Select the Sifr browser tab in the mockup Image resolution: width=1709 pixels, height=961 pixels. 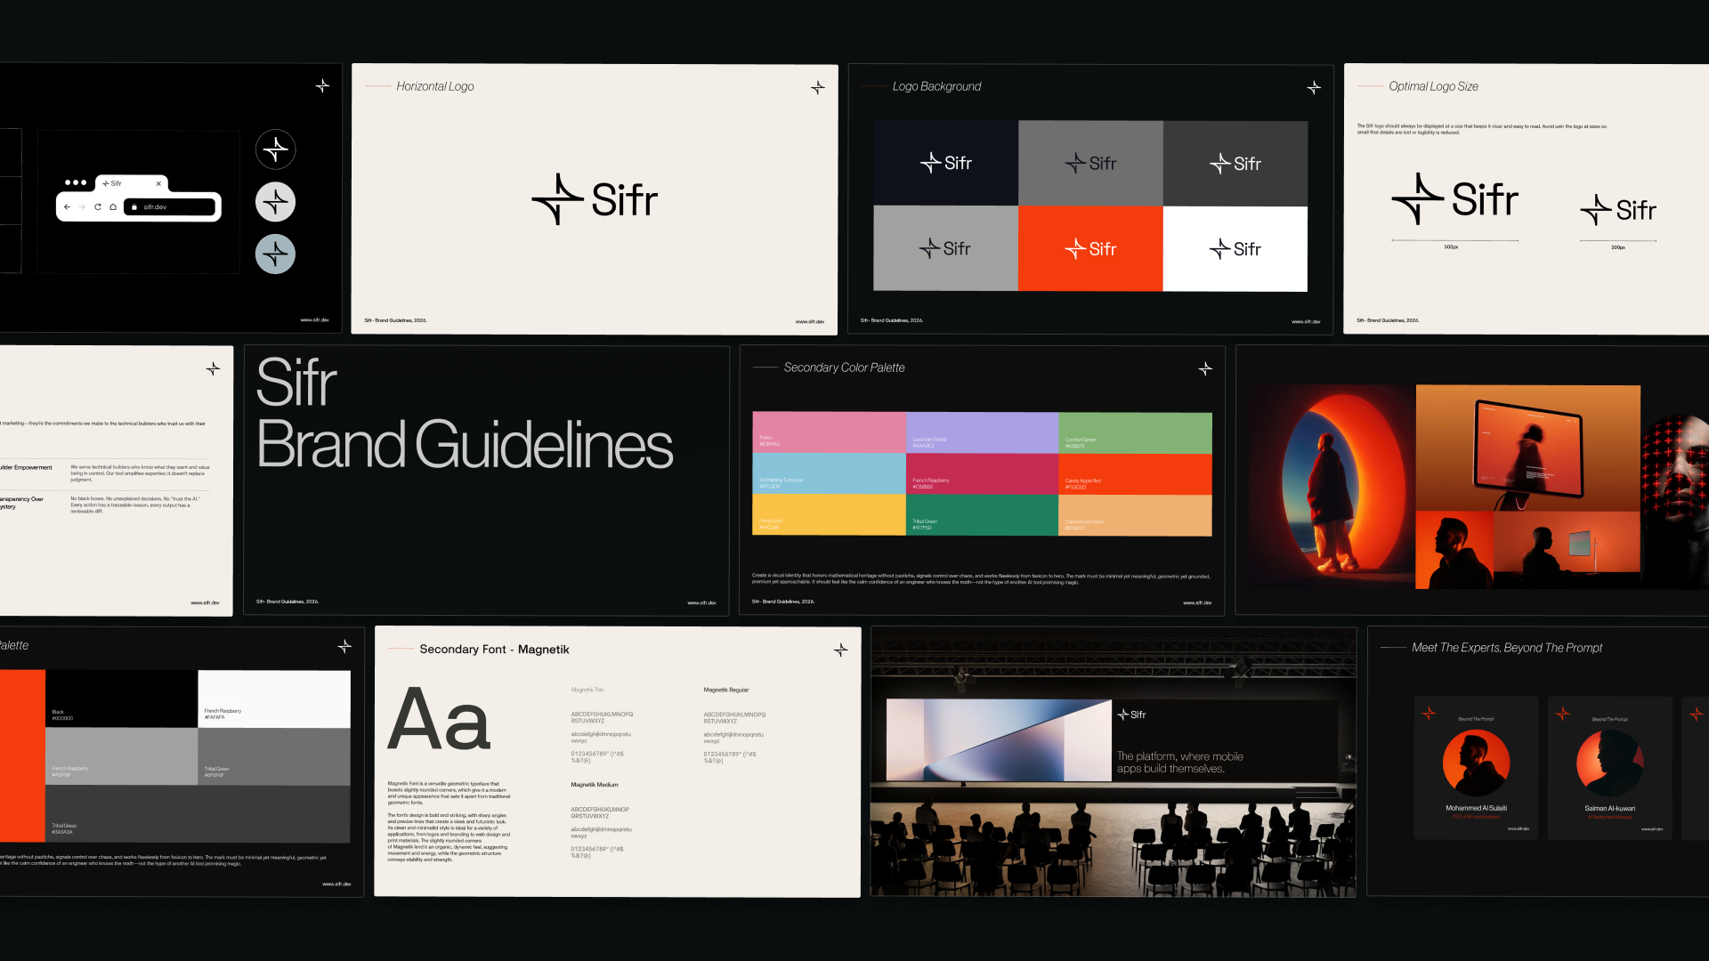coord(131,183)
